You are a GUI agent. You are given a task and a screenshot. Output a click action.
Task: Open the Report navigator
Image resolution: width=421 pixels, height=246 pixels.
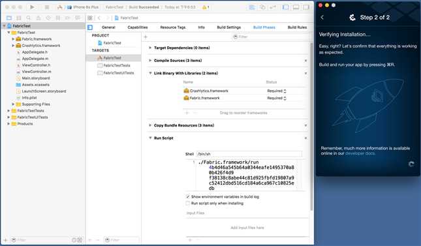click(78, 18)
